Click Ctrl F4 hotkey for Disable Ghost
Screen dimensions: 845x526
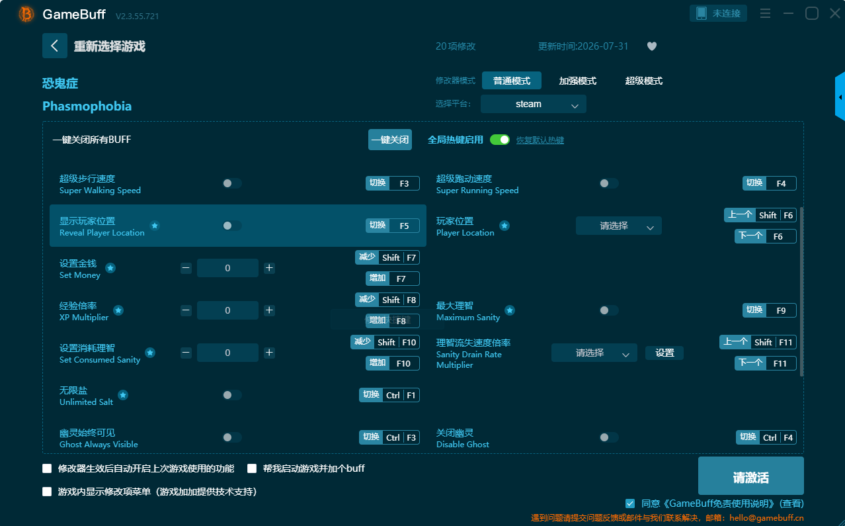pyautogui.click(x=766, y=437)
